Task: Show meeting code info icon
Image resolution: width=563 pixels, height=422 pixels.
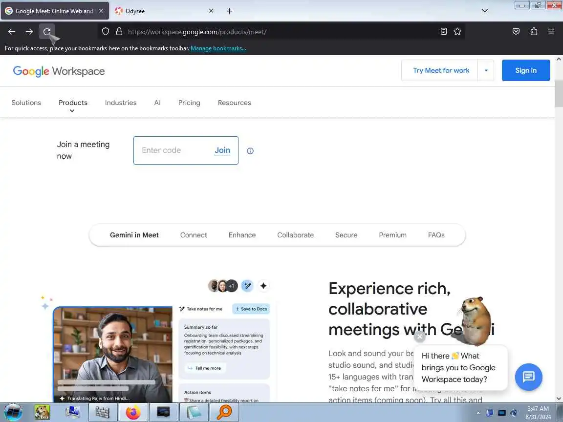Action: (x=250, y=151)
